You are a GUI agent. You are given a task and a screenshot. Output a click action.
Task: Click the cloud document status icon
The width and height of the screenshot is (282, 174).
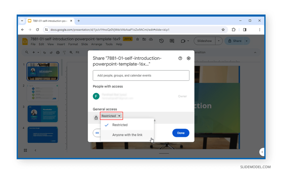[151, 39]
